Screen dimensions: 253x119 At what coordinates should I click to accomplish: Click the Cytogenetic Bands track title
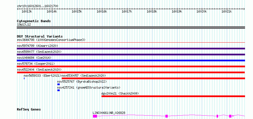pyautogui.click(x=34, y=21)
